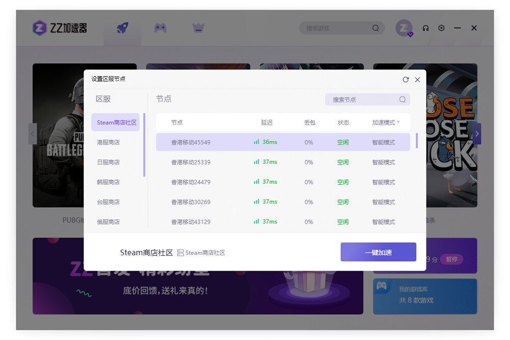Click the 暂停 pause button
The image size is (510, 340).
click(450, 259)
